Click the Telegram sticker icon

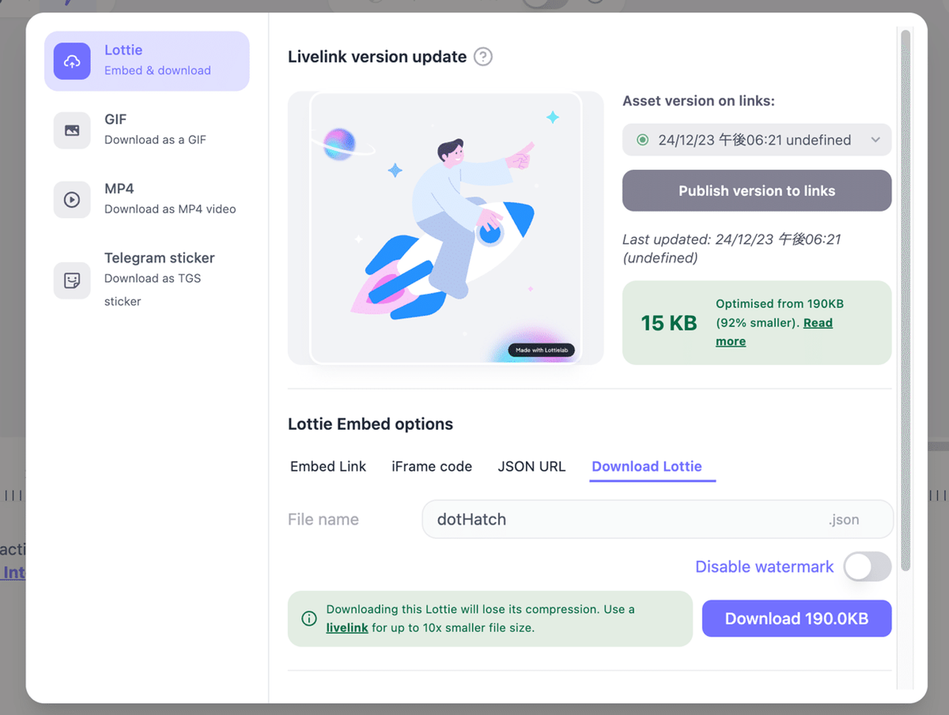pyautogui.click(x=72, y=280)
